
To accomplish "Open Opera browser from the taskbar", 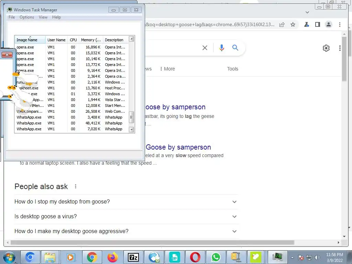I will click(x=195, y=257).
